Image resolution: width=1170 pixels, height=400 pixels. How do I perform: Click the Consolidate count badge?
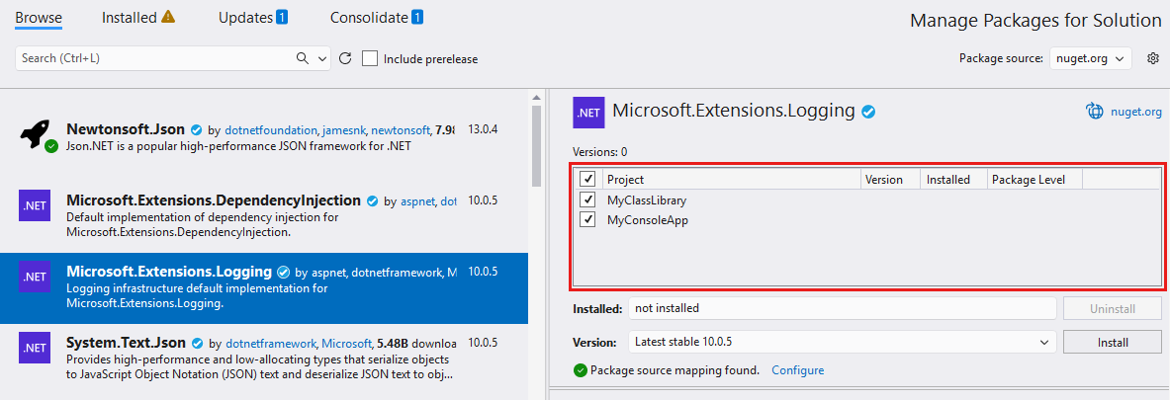click(417, 17)
